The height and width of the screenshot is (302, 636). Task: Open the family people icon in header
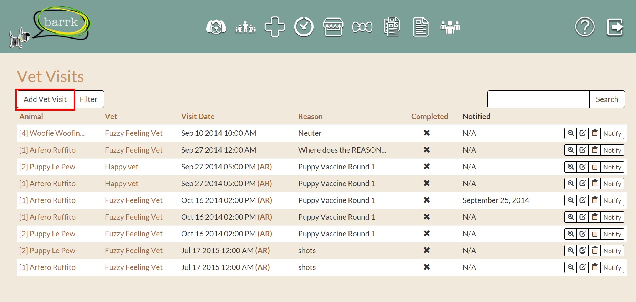[x=245, y=27]
